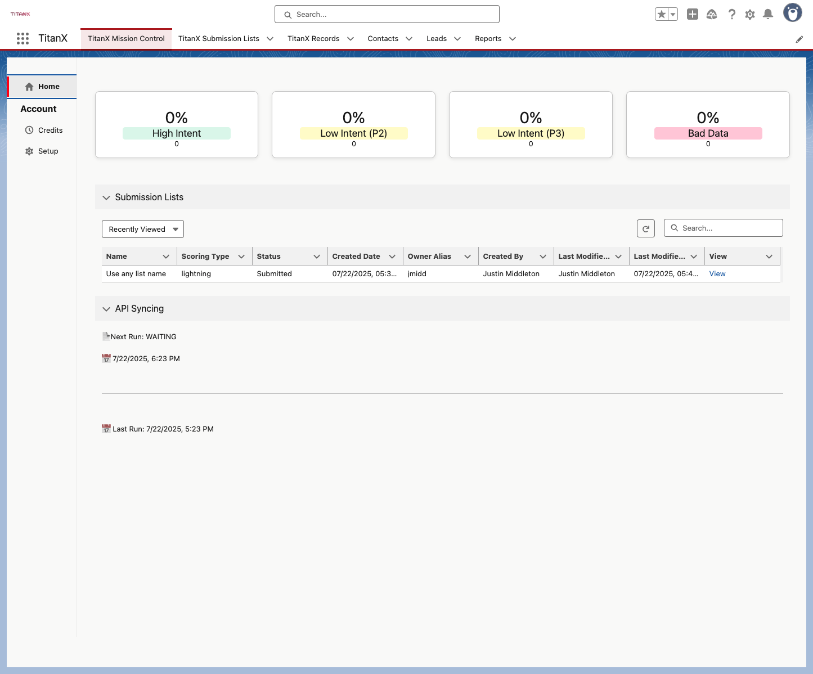Expand the TitanX Submission Lists tab menu chevron
This screenshot has width=813, height=674.
pyautogui.click(x=270, y=39)
